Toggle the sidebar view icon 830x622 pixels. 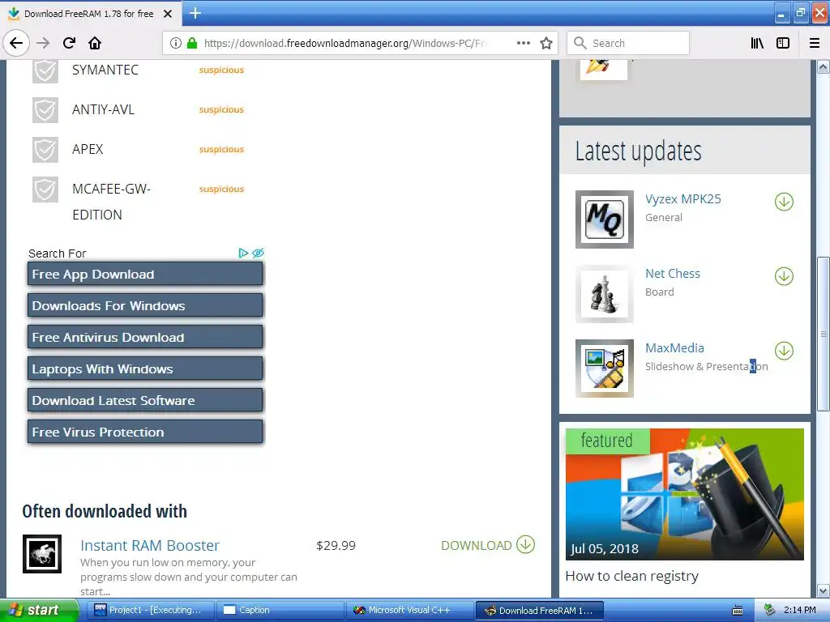783,43
